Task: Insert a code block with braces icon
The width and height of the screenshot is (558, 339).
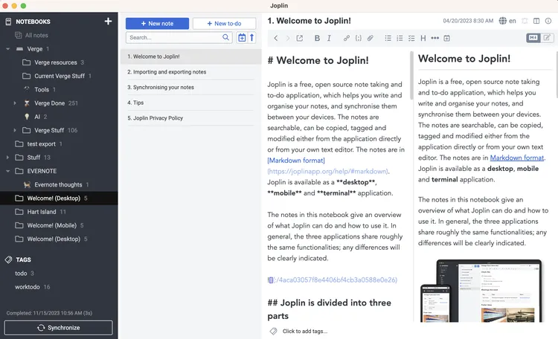Action: pyautogui.click(x=359, y=38)
